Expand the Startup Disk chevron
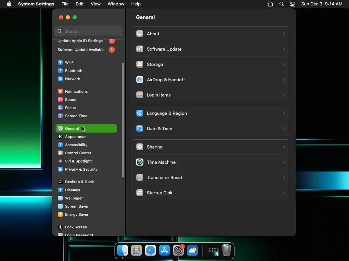 pos(284,193)
